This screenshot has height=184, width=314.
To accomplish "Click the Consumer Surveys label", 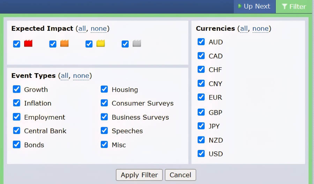I will click(x=143, y=103).
